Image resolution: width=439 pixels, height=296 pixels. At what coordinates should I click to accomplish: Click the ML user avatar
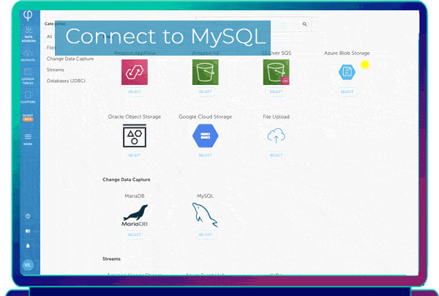[28, 265]
